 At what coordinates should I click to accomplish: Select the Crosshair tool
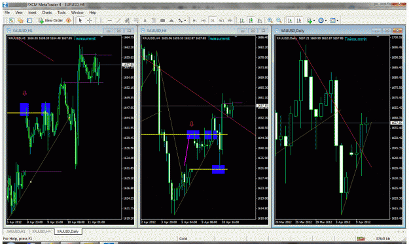pos(90,20)
